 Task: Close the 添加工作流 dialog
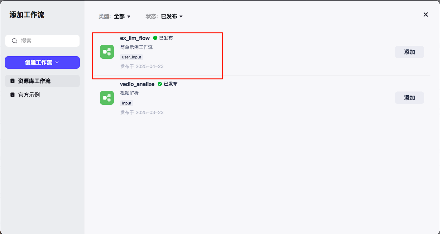tap(426, 15)
